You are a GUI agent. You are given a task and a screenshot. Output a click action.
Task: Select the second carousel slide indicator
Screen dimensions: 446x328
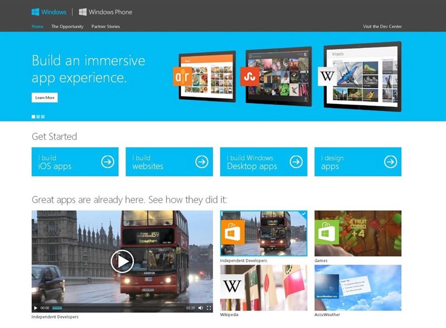pos(38,117)
